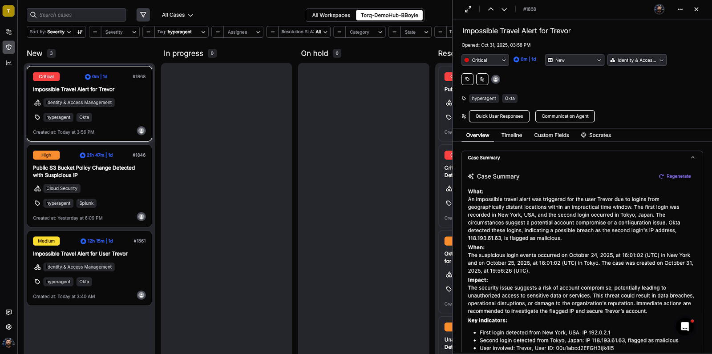Open Resolution SLA: All dropdown
Screen dimensions: 712x354
coord(304,32)
